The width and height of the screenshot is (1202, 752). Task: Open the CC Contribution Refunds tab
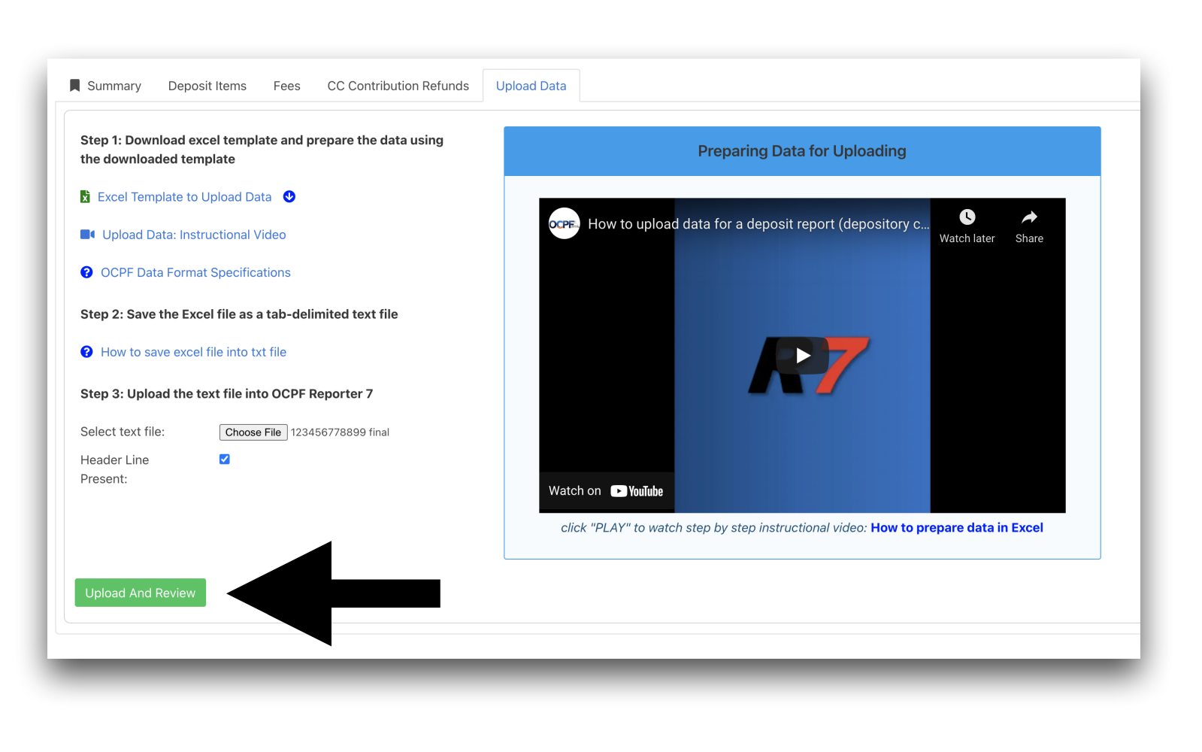click(x=398, y=86)
